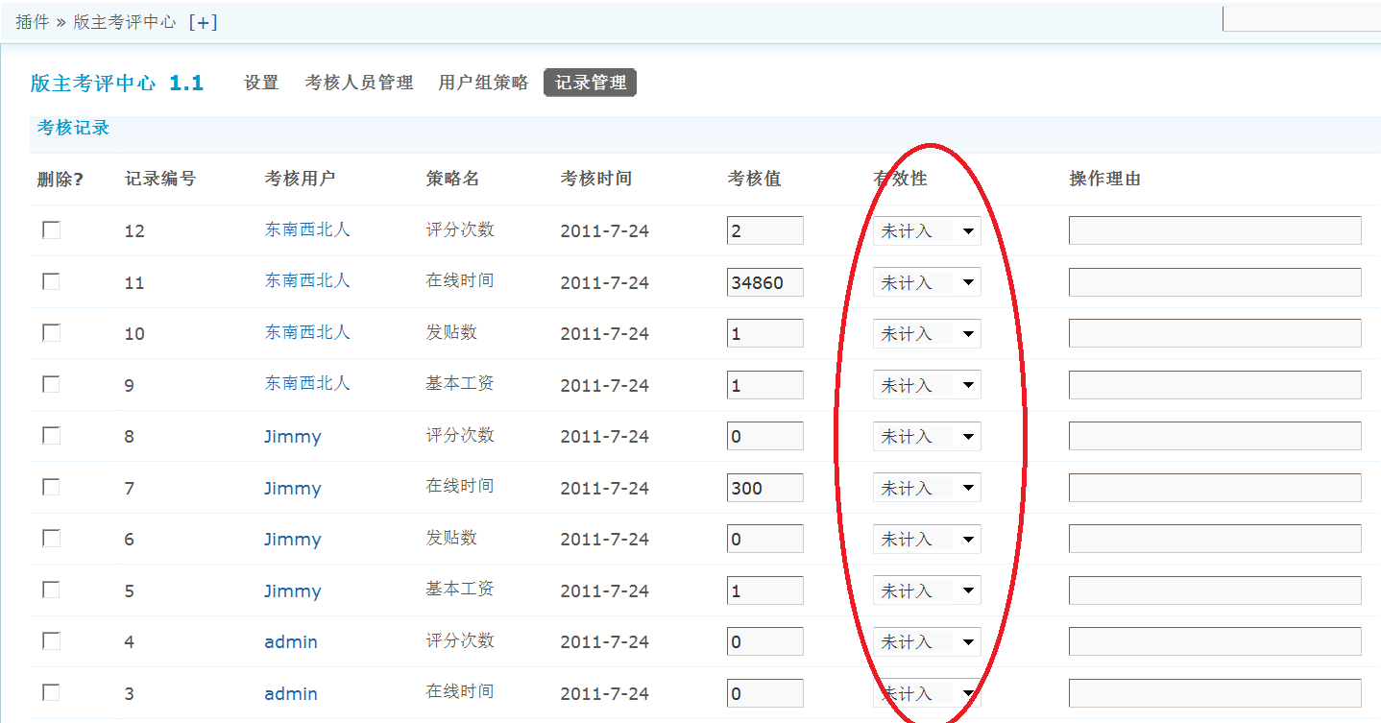Select delete checkbox of record 5
This screenshot has height=723, width=1381.
(51, 590)
